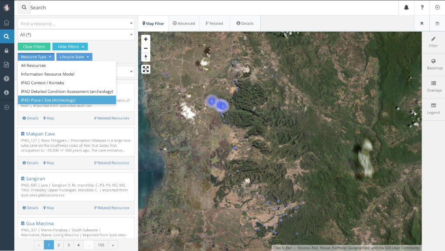View Details for Sangiran

(x=30, y=208)
